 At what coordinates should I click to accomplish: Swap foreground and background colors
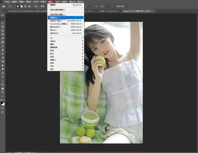3,100
